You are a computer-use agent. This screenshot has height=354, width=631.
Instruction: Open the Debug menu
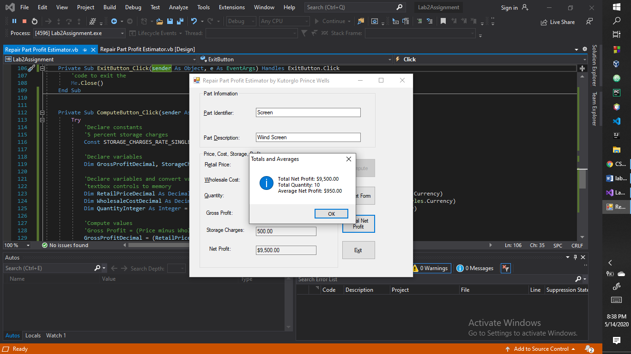(133, 7)
